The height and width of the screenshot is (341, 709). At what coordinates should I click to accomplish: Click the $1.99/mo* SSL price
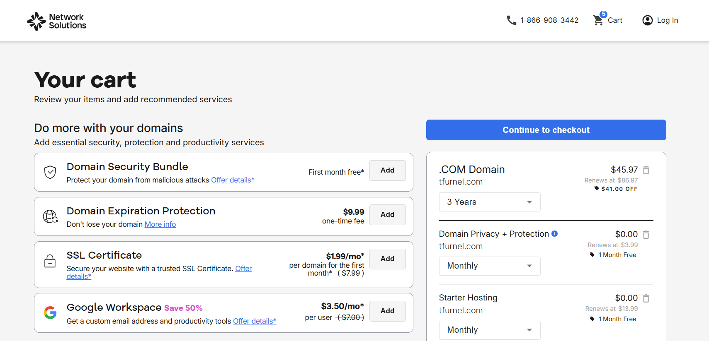tap(345, 256)
